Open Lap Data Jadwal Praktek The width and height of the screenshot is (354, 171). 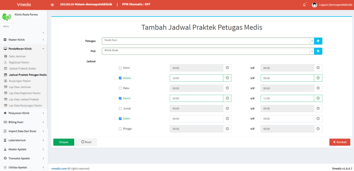[24, 99]
